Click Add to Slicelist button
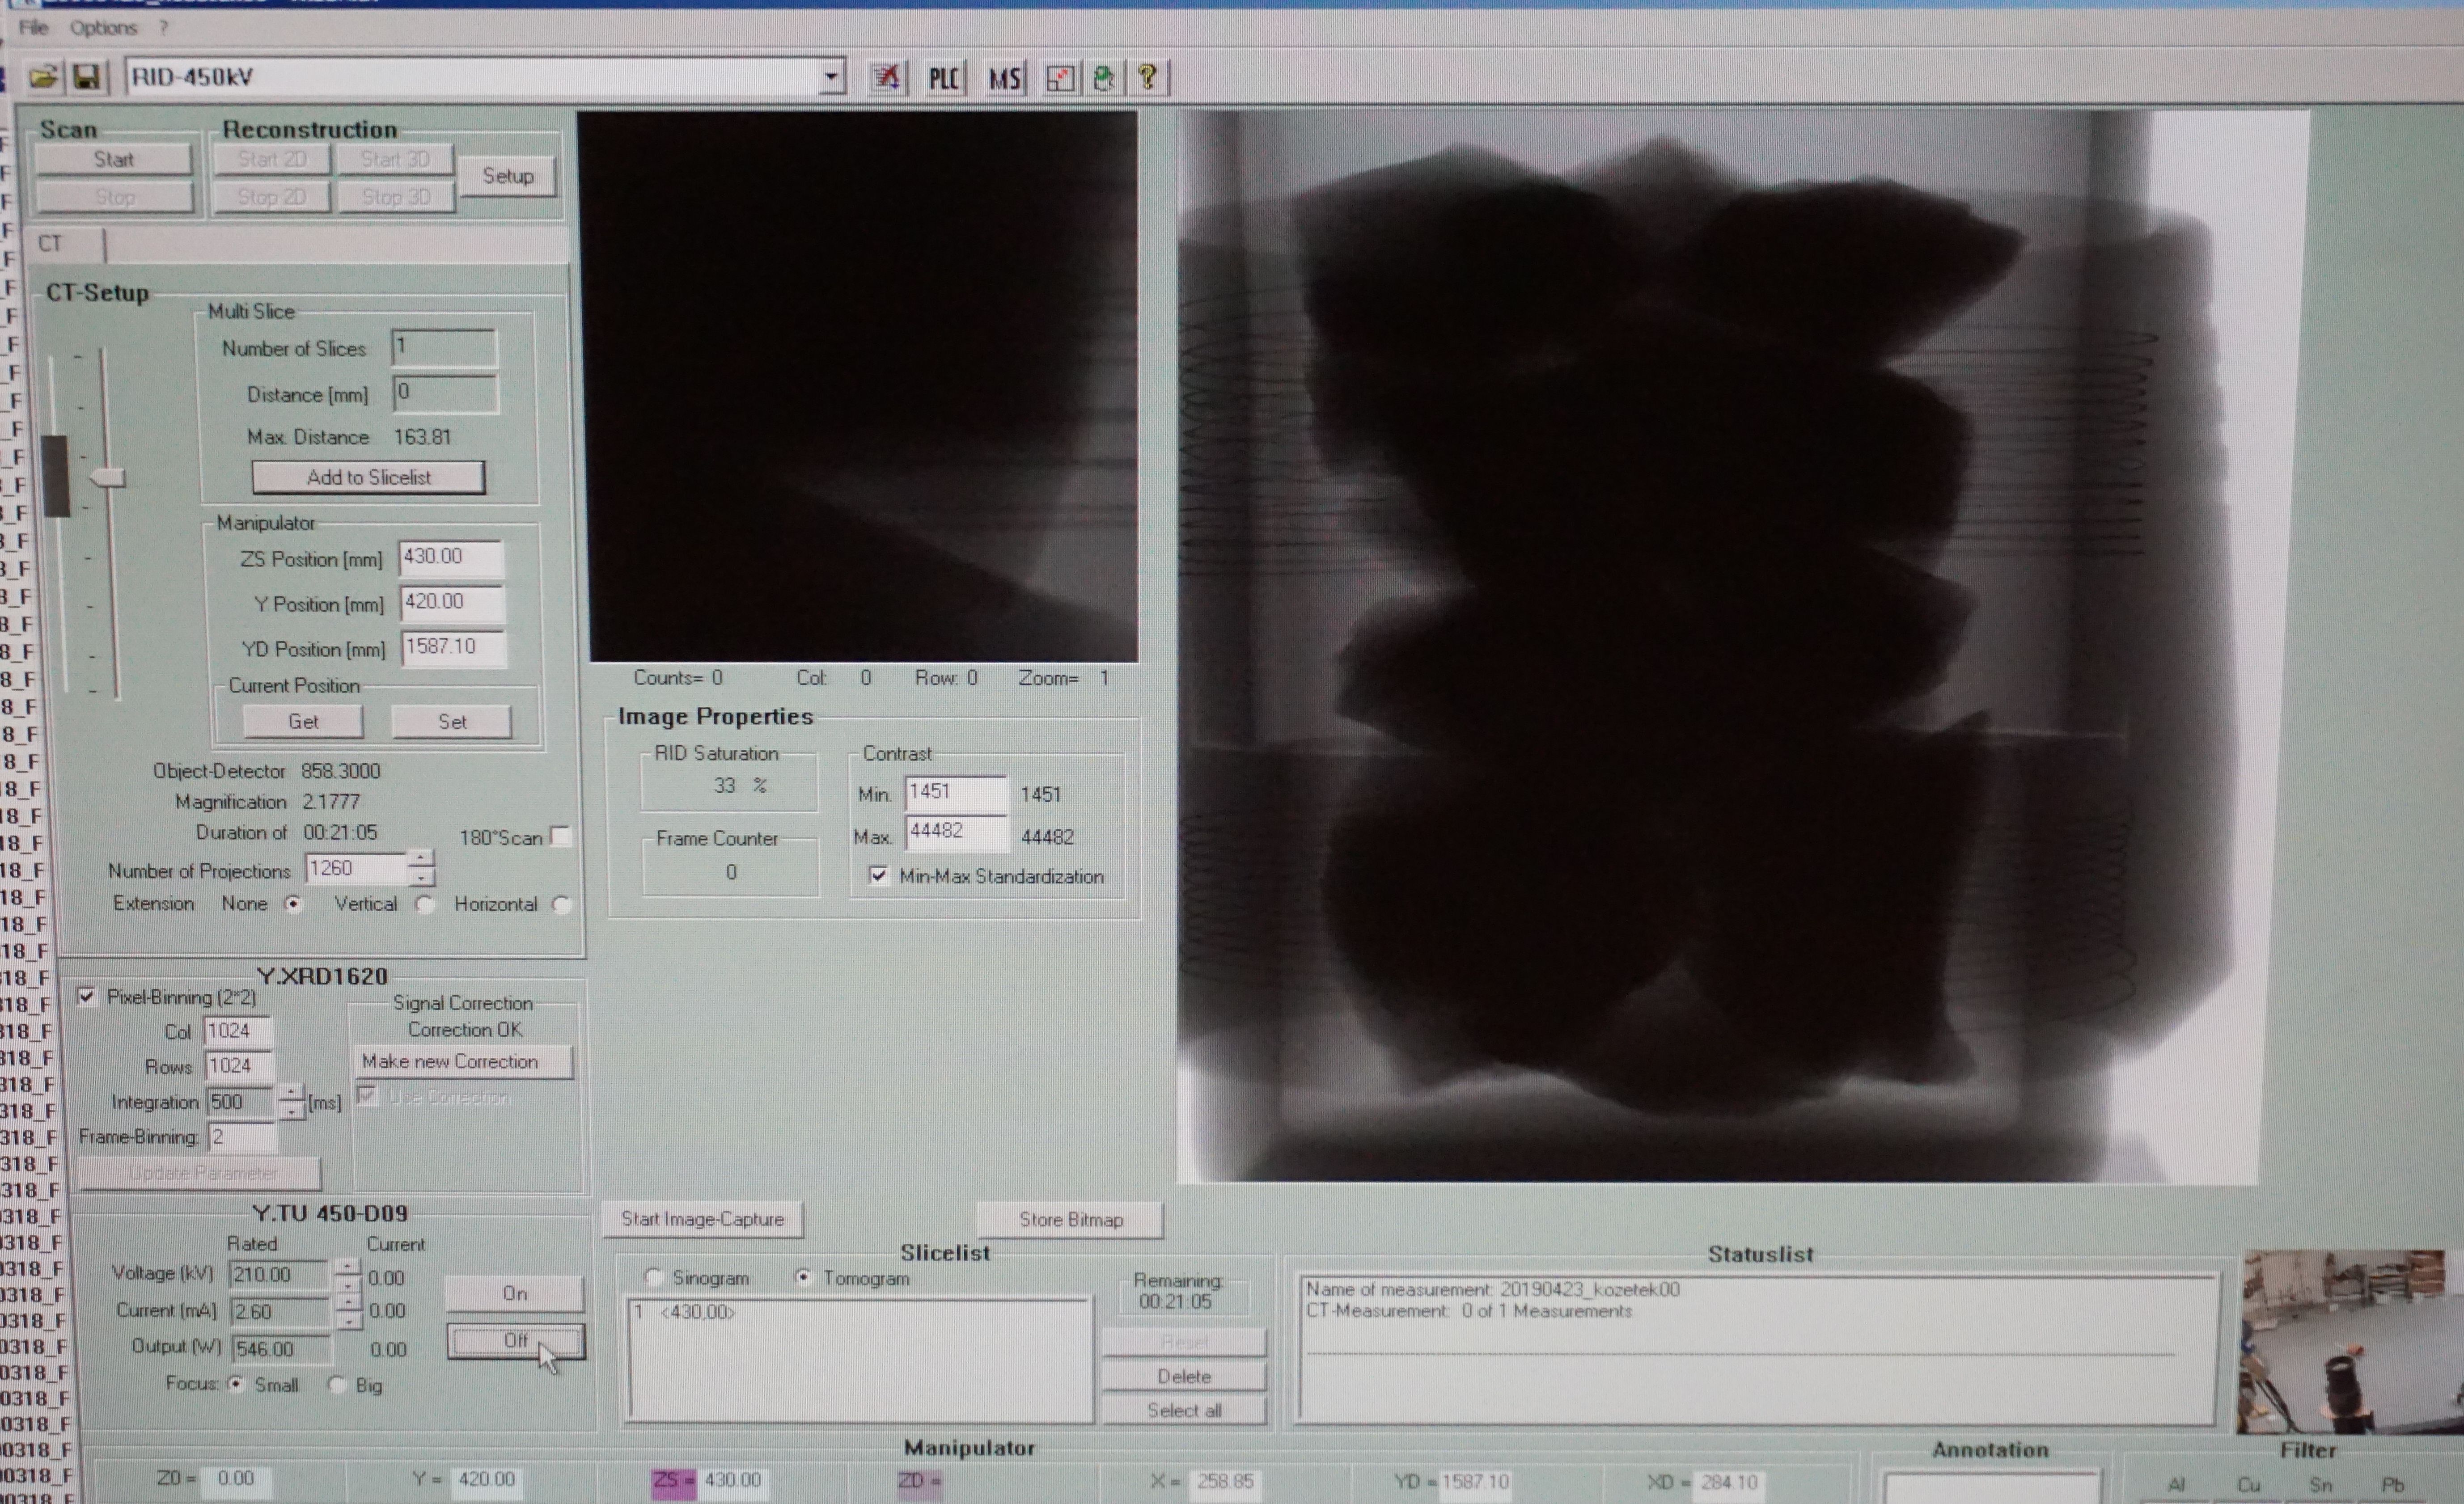2464x1504 pixels. tap(368, 477)
